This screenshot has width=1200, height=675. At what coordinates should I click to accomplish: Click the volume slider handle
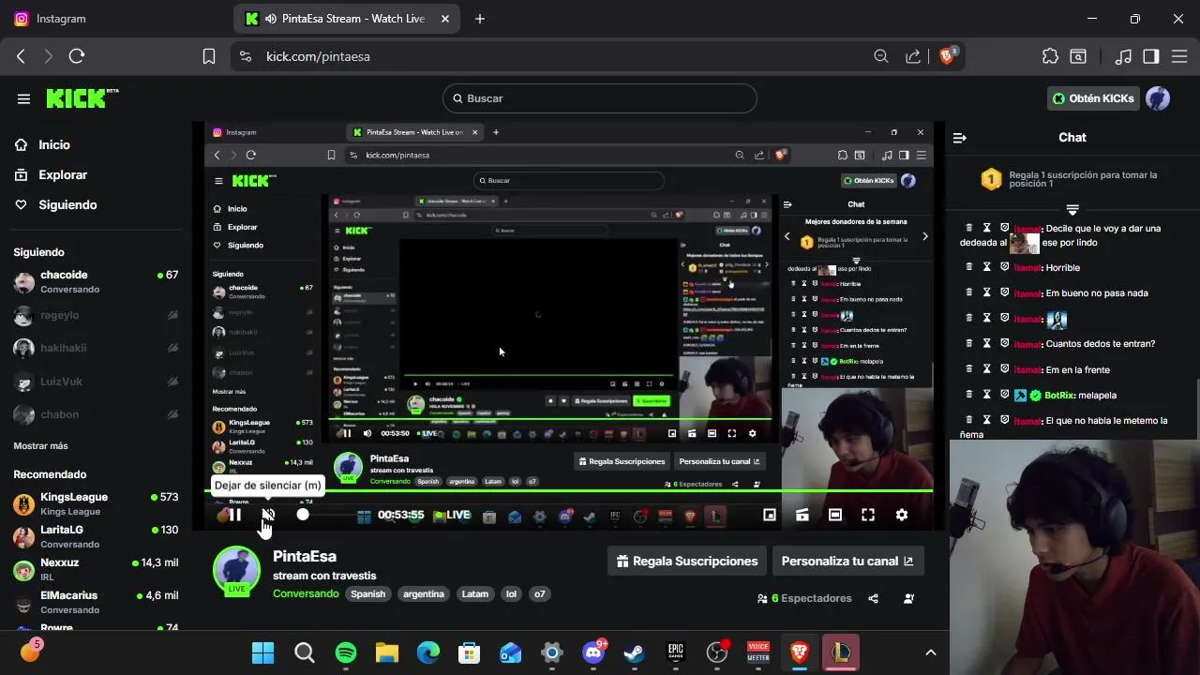(x=303, y=515)
